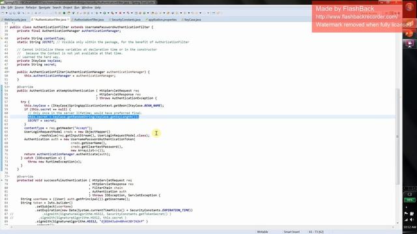Click the editor's scroll-down arrow
Viewport: 417px width, 234px height.
coord(398,223)
